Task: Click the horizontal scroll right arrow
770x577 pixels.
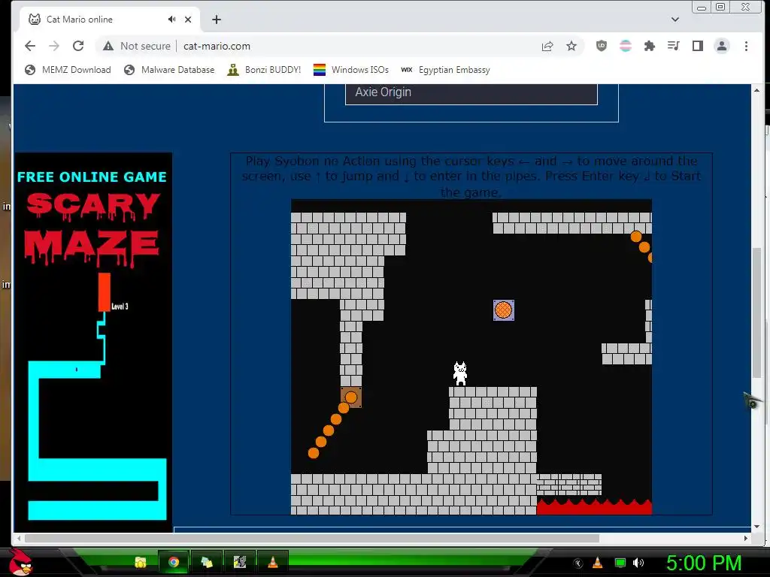Action: coord(746,538)
